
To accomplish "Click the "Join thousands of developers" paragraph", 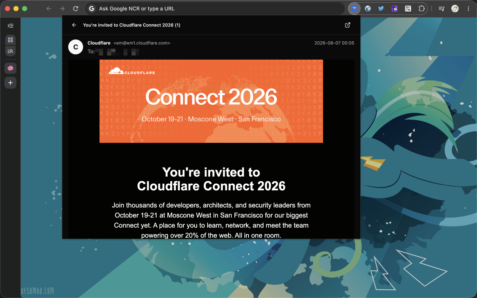I will (x=211, y=220).
